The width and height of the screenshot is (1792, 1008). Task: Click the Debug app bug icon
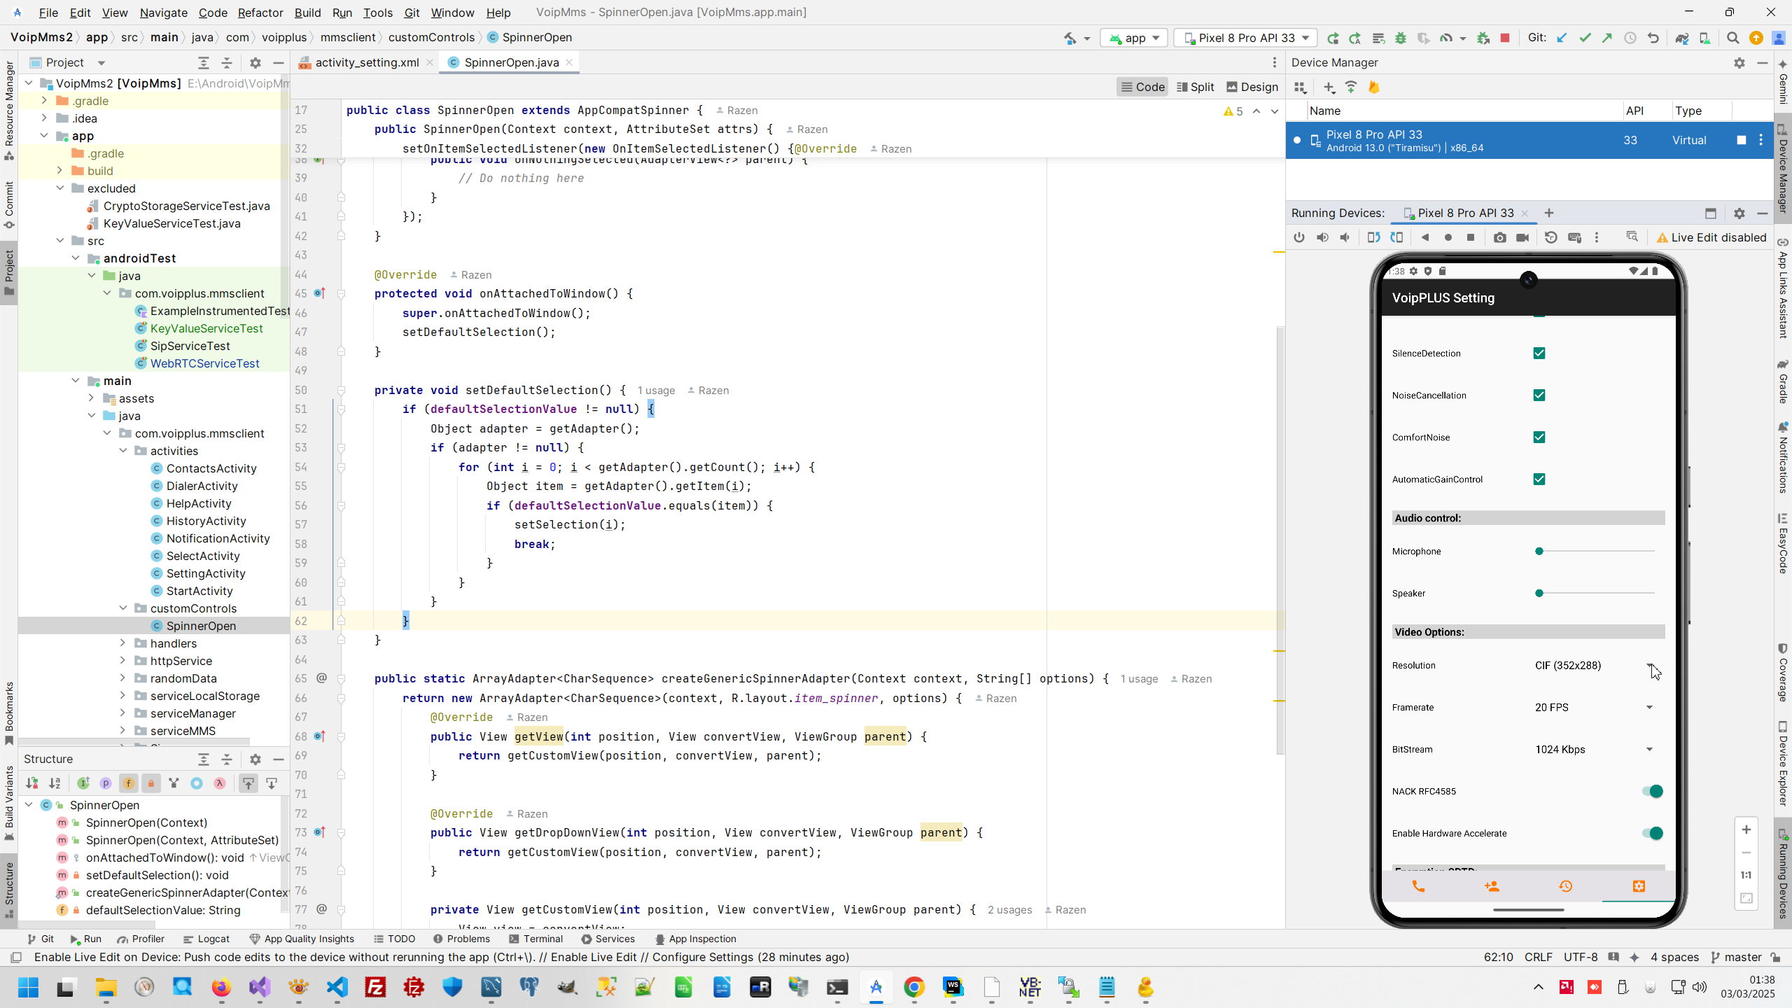1401,38
